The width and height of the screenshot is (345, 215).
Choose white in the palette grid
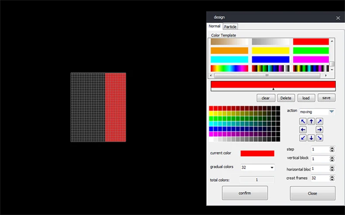[x=211, y=139]
